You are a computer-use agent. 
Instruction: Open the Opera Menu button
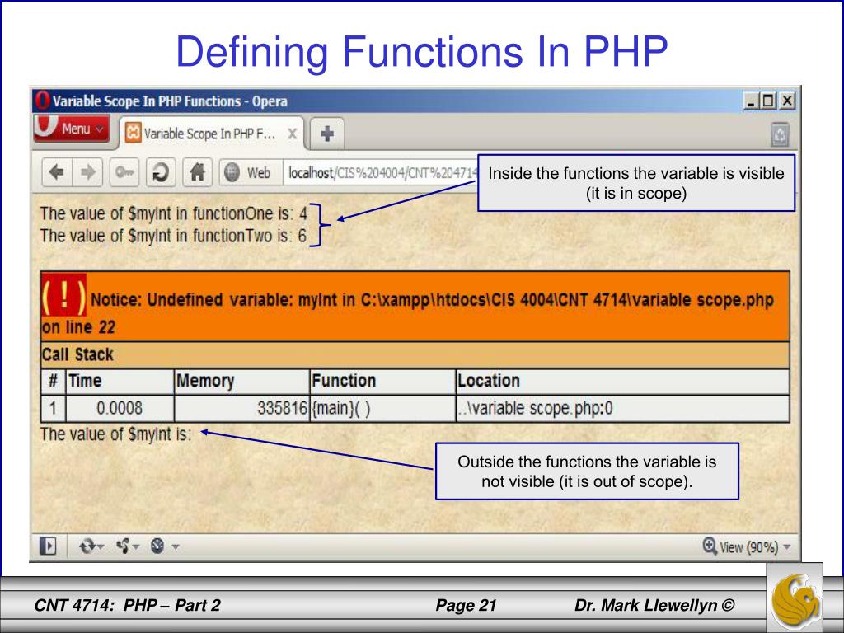pyautogui.click(x=72, y=129)
